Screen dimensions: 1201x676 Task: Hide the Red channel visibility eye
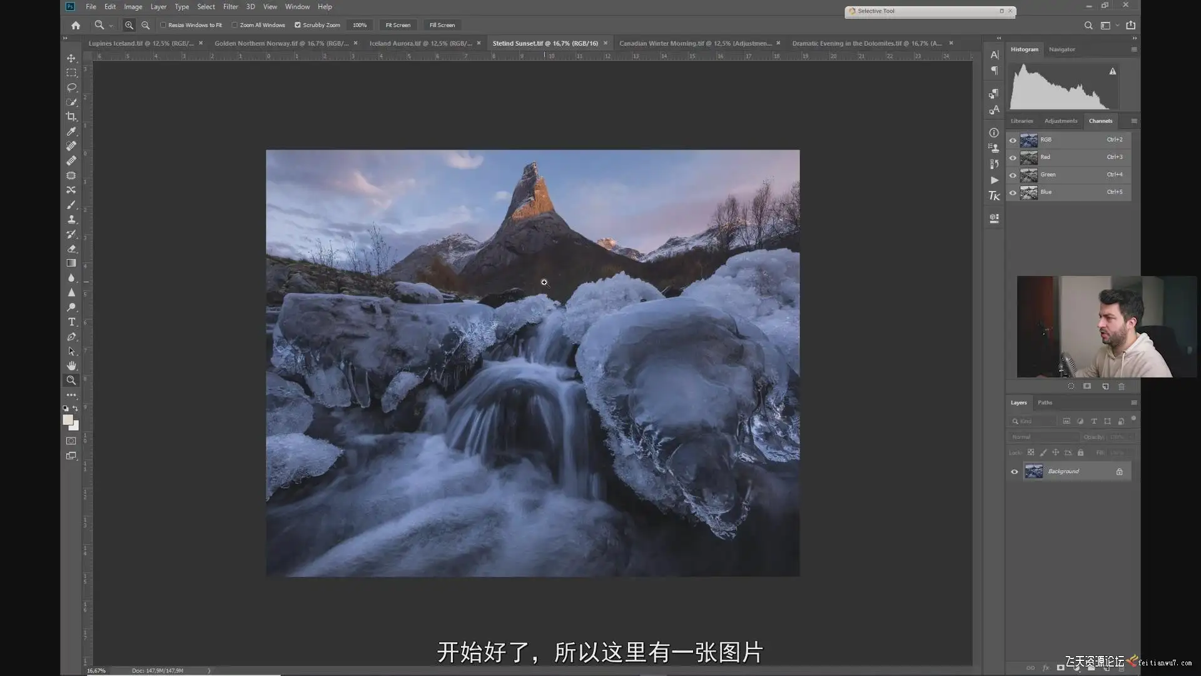pyautogui.click(x=1013, y=158)
